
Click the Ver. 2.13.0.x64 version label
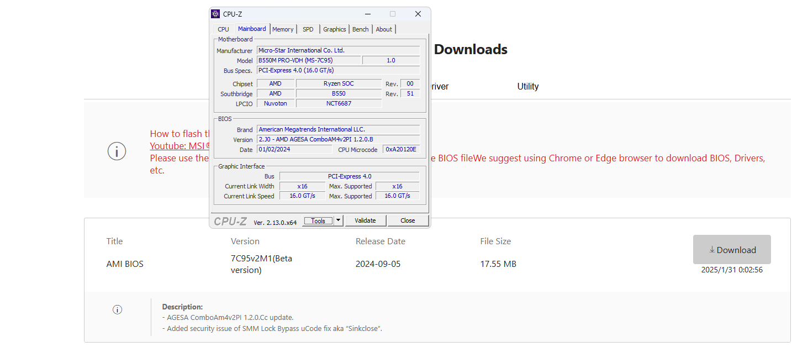click(x=275, y=223)
